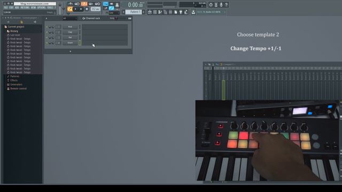Open the Browser toolbar icon
This screenshot has height=192, width=342.
tap(165, 12)
